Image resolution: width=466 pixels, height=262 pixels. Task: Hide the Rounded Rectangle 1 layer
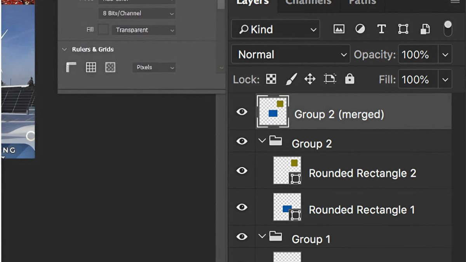(242, 207)
